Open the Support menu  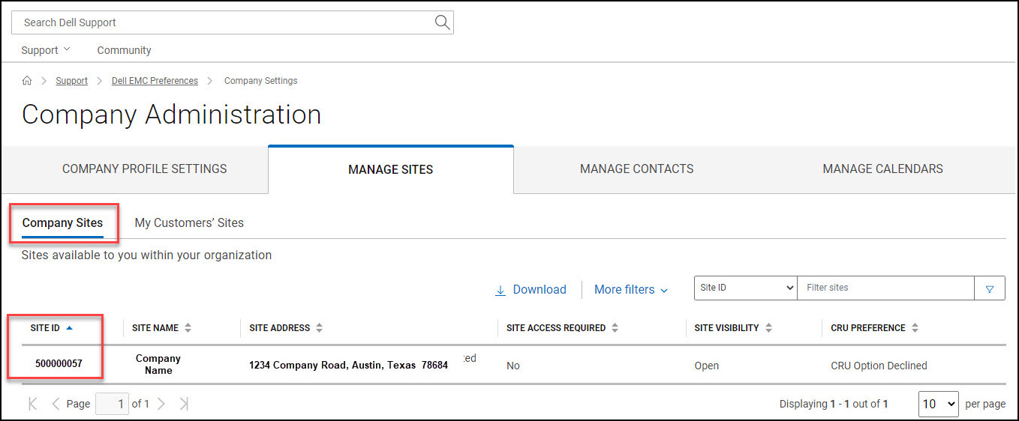point(45,50)
